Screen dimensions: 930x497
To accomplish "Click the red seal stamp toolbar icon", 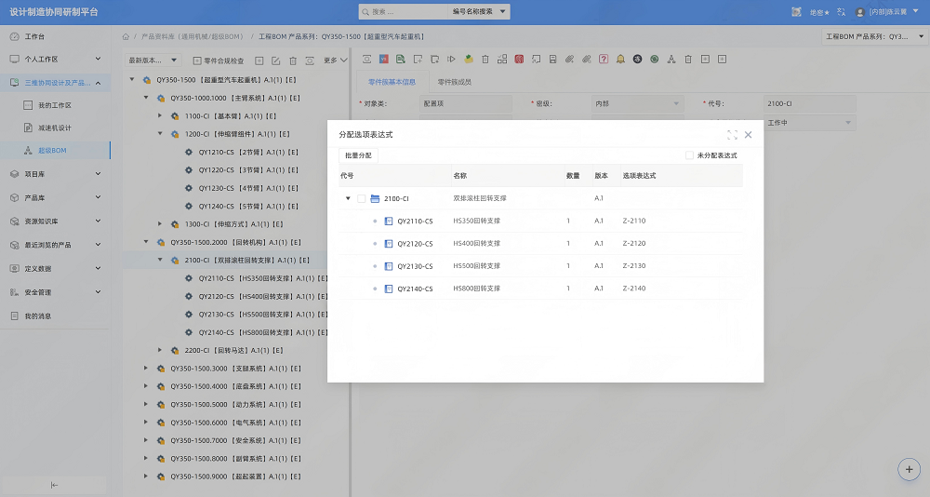I will click(519, 60).
